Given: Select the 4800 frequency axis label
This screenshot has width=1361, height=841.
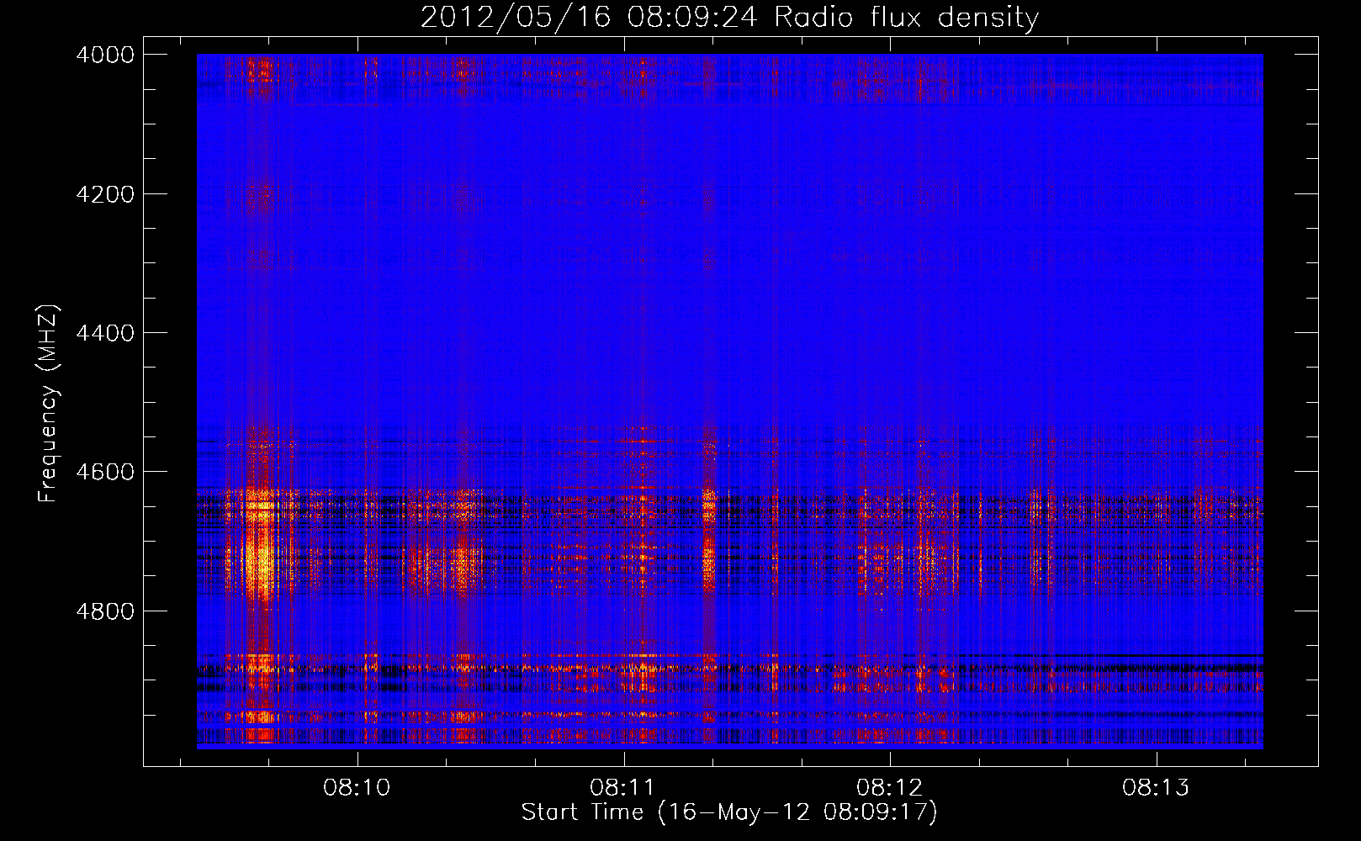Looking at the screenshot, I should point(105,611).
